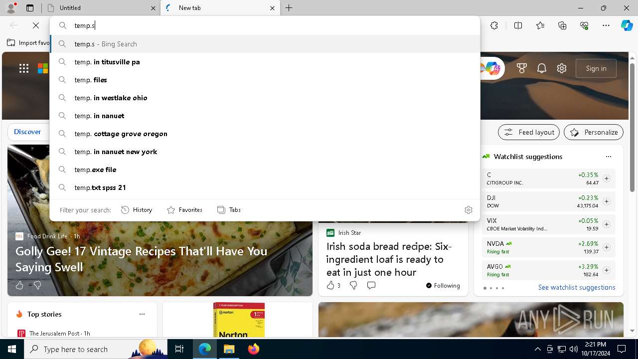Open the tab actions menu icon
Viewport: 638px width, 359px height.
click(30, 8)
